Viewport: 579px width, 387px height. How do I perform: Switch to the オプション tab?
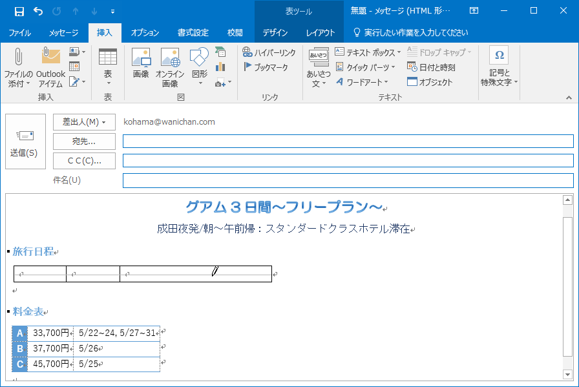click(x=145, y=32)
